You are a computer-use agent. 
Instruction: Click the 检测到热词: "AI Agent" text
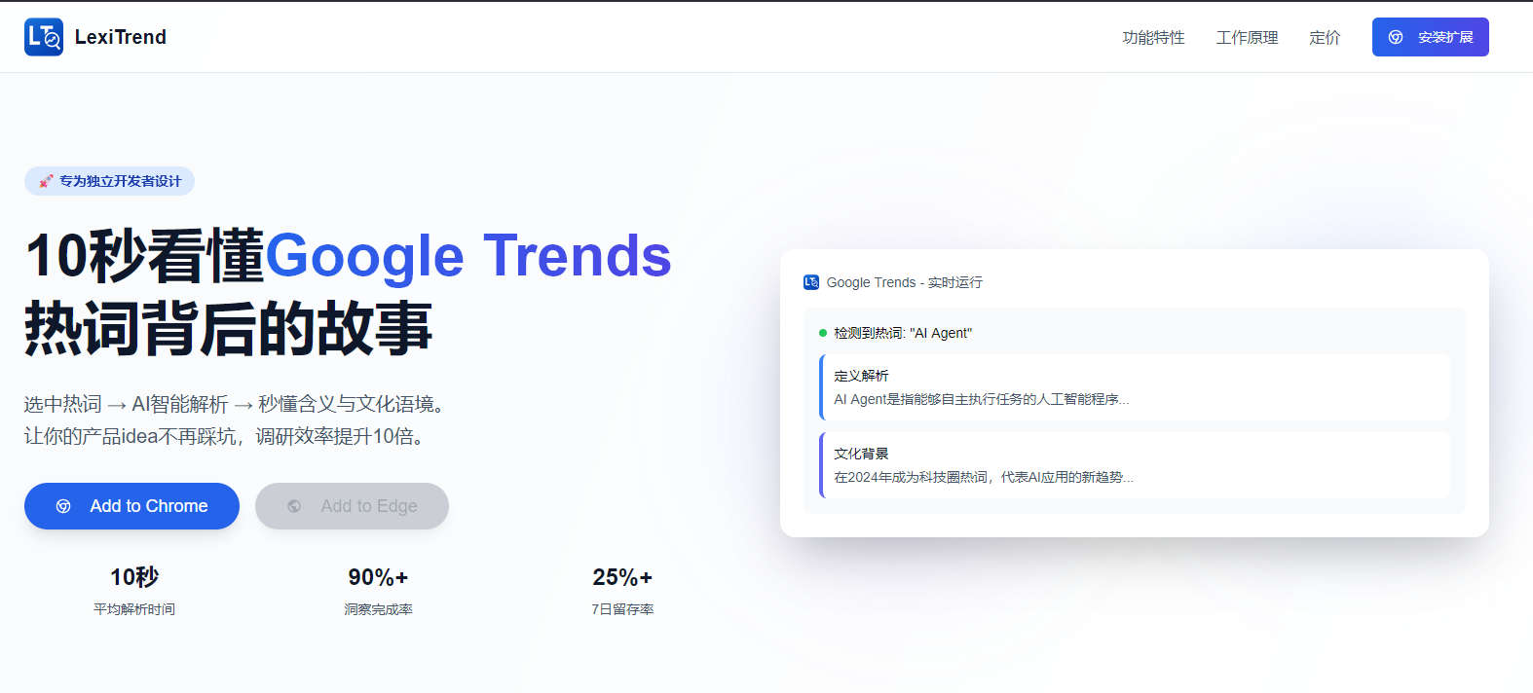[903, 333]
